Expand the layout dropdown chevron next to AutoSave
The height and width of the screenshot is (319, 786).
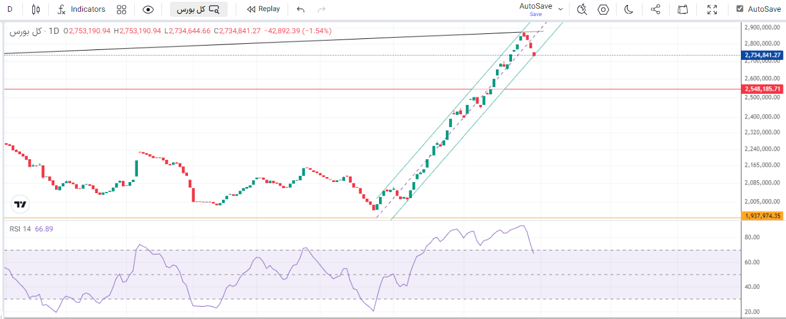click(560, 9)
